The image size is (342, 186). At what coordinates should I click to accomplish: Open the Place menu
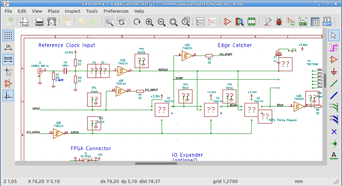[54, 11]
